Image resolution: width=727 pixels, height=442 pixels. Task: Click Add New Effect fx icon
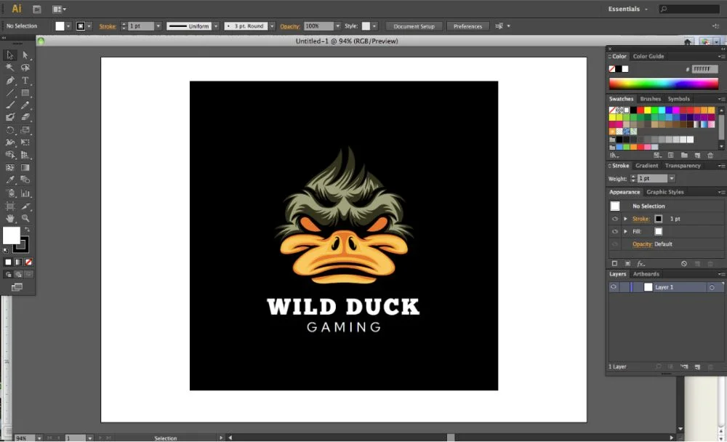pos(640,263)
